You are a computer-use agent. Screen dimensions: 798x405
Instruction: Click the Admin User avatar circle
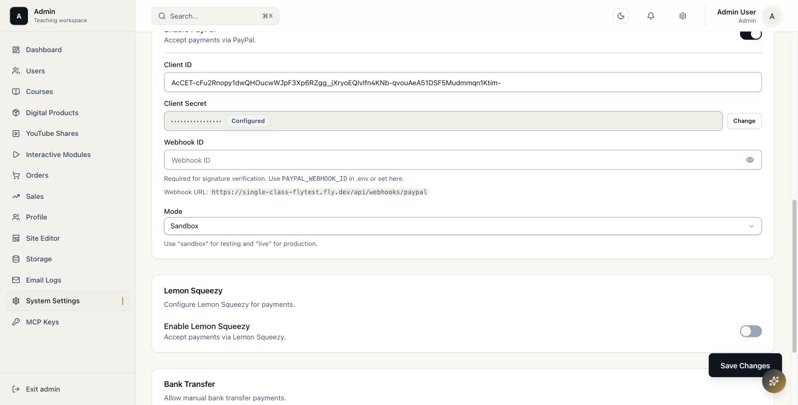click(772, 16)
